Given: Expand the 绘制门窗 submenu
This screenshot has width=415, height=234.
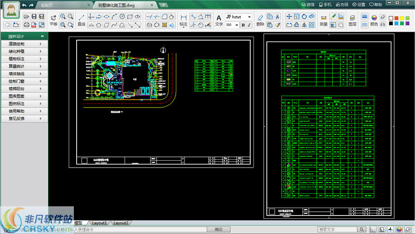Looking at the screenshot, I should coord(24,81).
